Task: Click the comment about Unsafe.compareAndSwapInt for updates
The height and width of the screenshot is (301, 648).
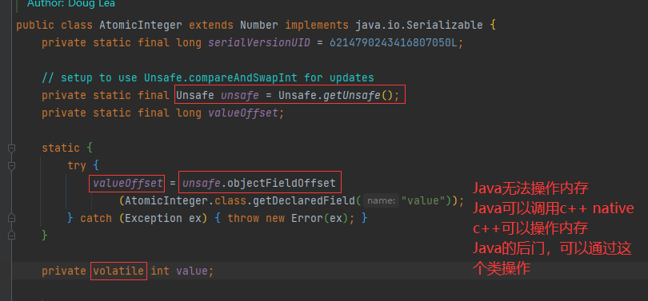Action: tap(208, 78)
